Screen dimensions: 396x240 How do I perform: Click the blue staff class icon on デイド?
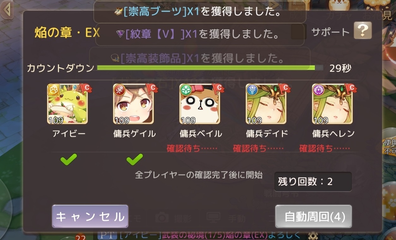[252, 90]
